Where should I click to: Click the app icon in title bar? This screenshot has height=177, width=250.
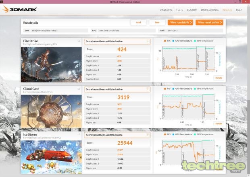pos(2,2)
